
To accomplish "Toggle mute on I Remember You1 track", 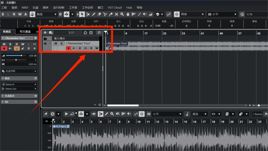I will pyautogui.click(x=56, y=43).
